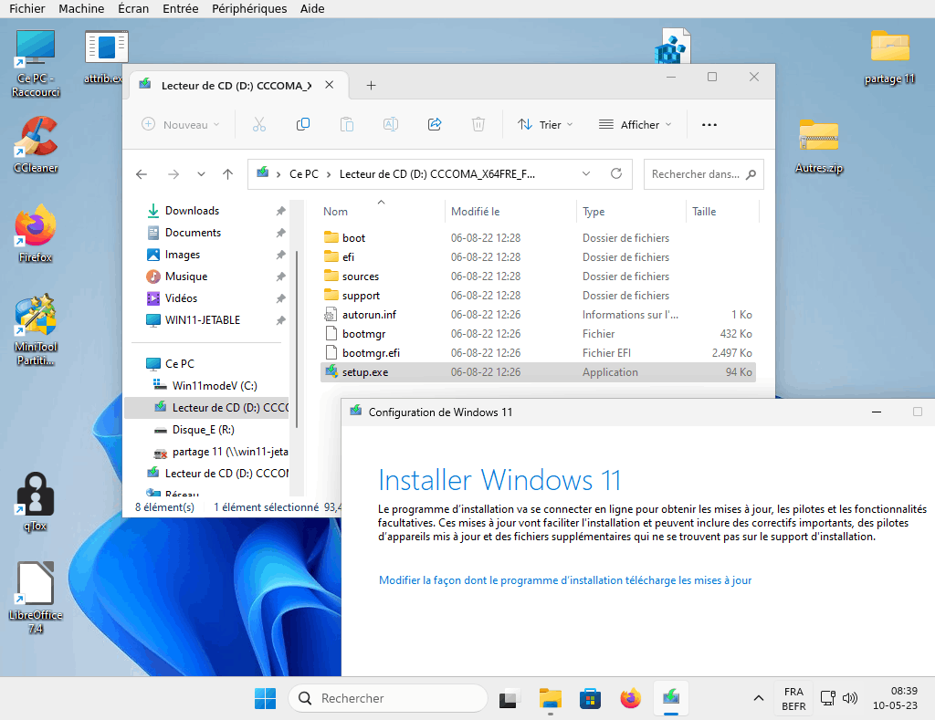Open Firefox from the taskbar
The width and height of the screenshot is (935, 720).
tap(630, 698)
